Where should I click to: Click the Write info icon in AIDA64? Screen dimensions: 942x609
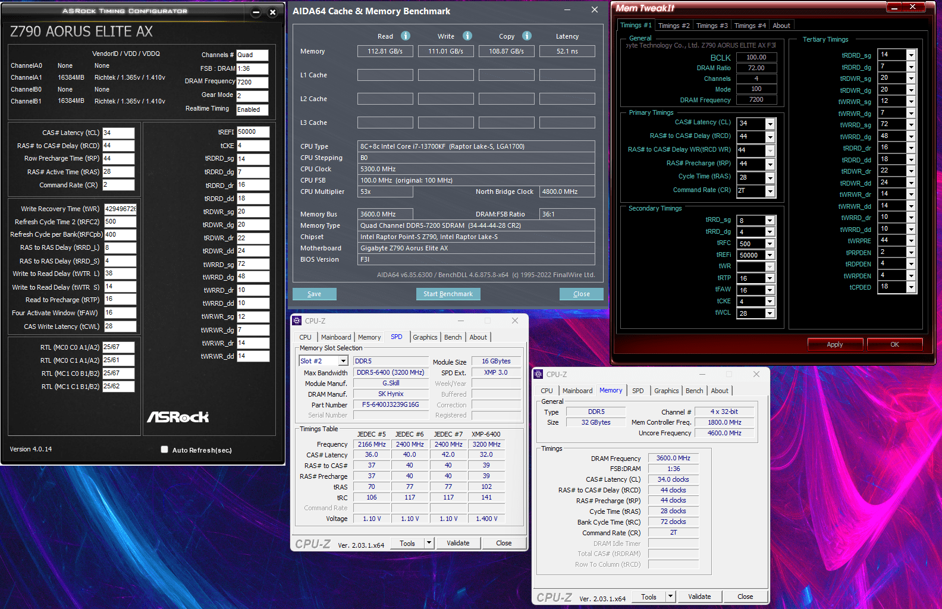tap(467, 36)
